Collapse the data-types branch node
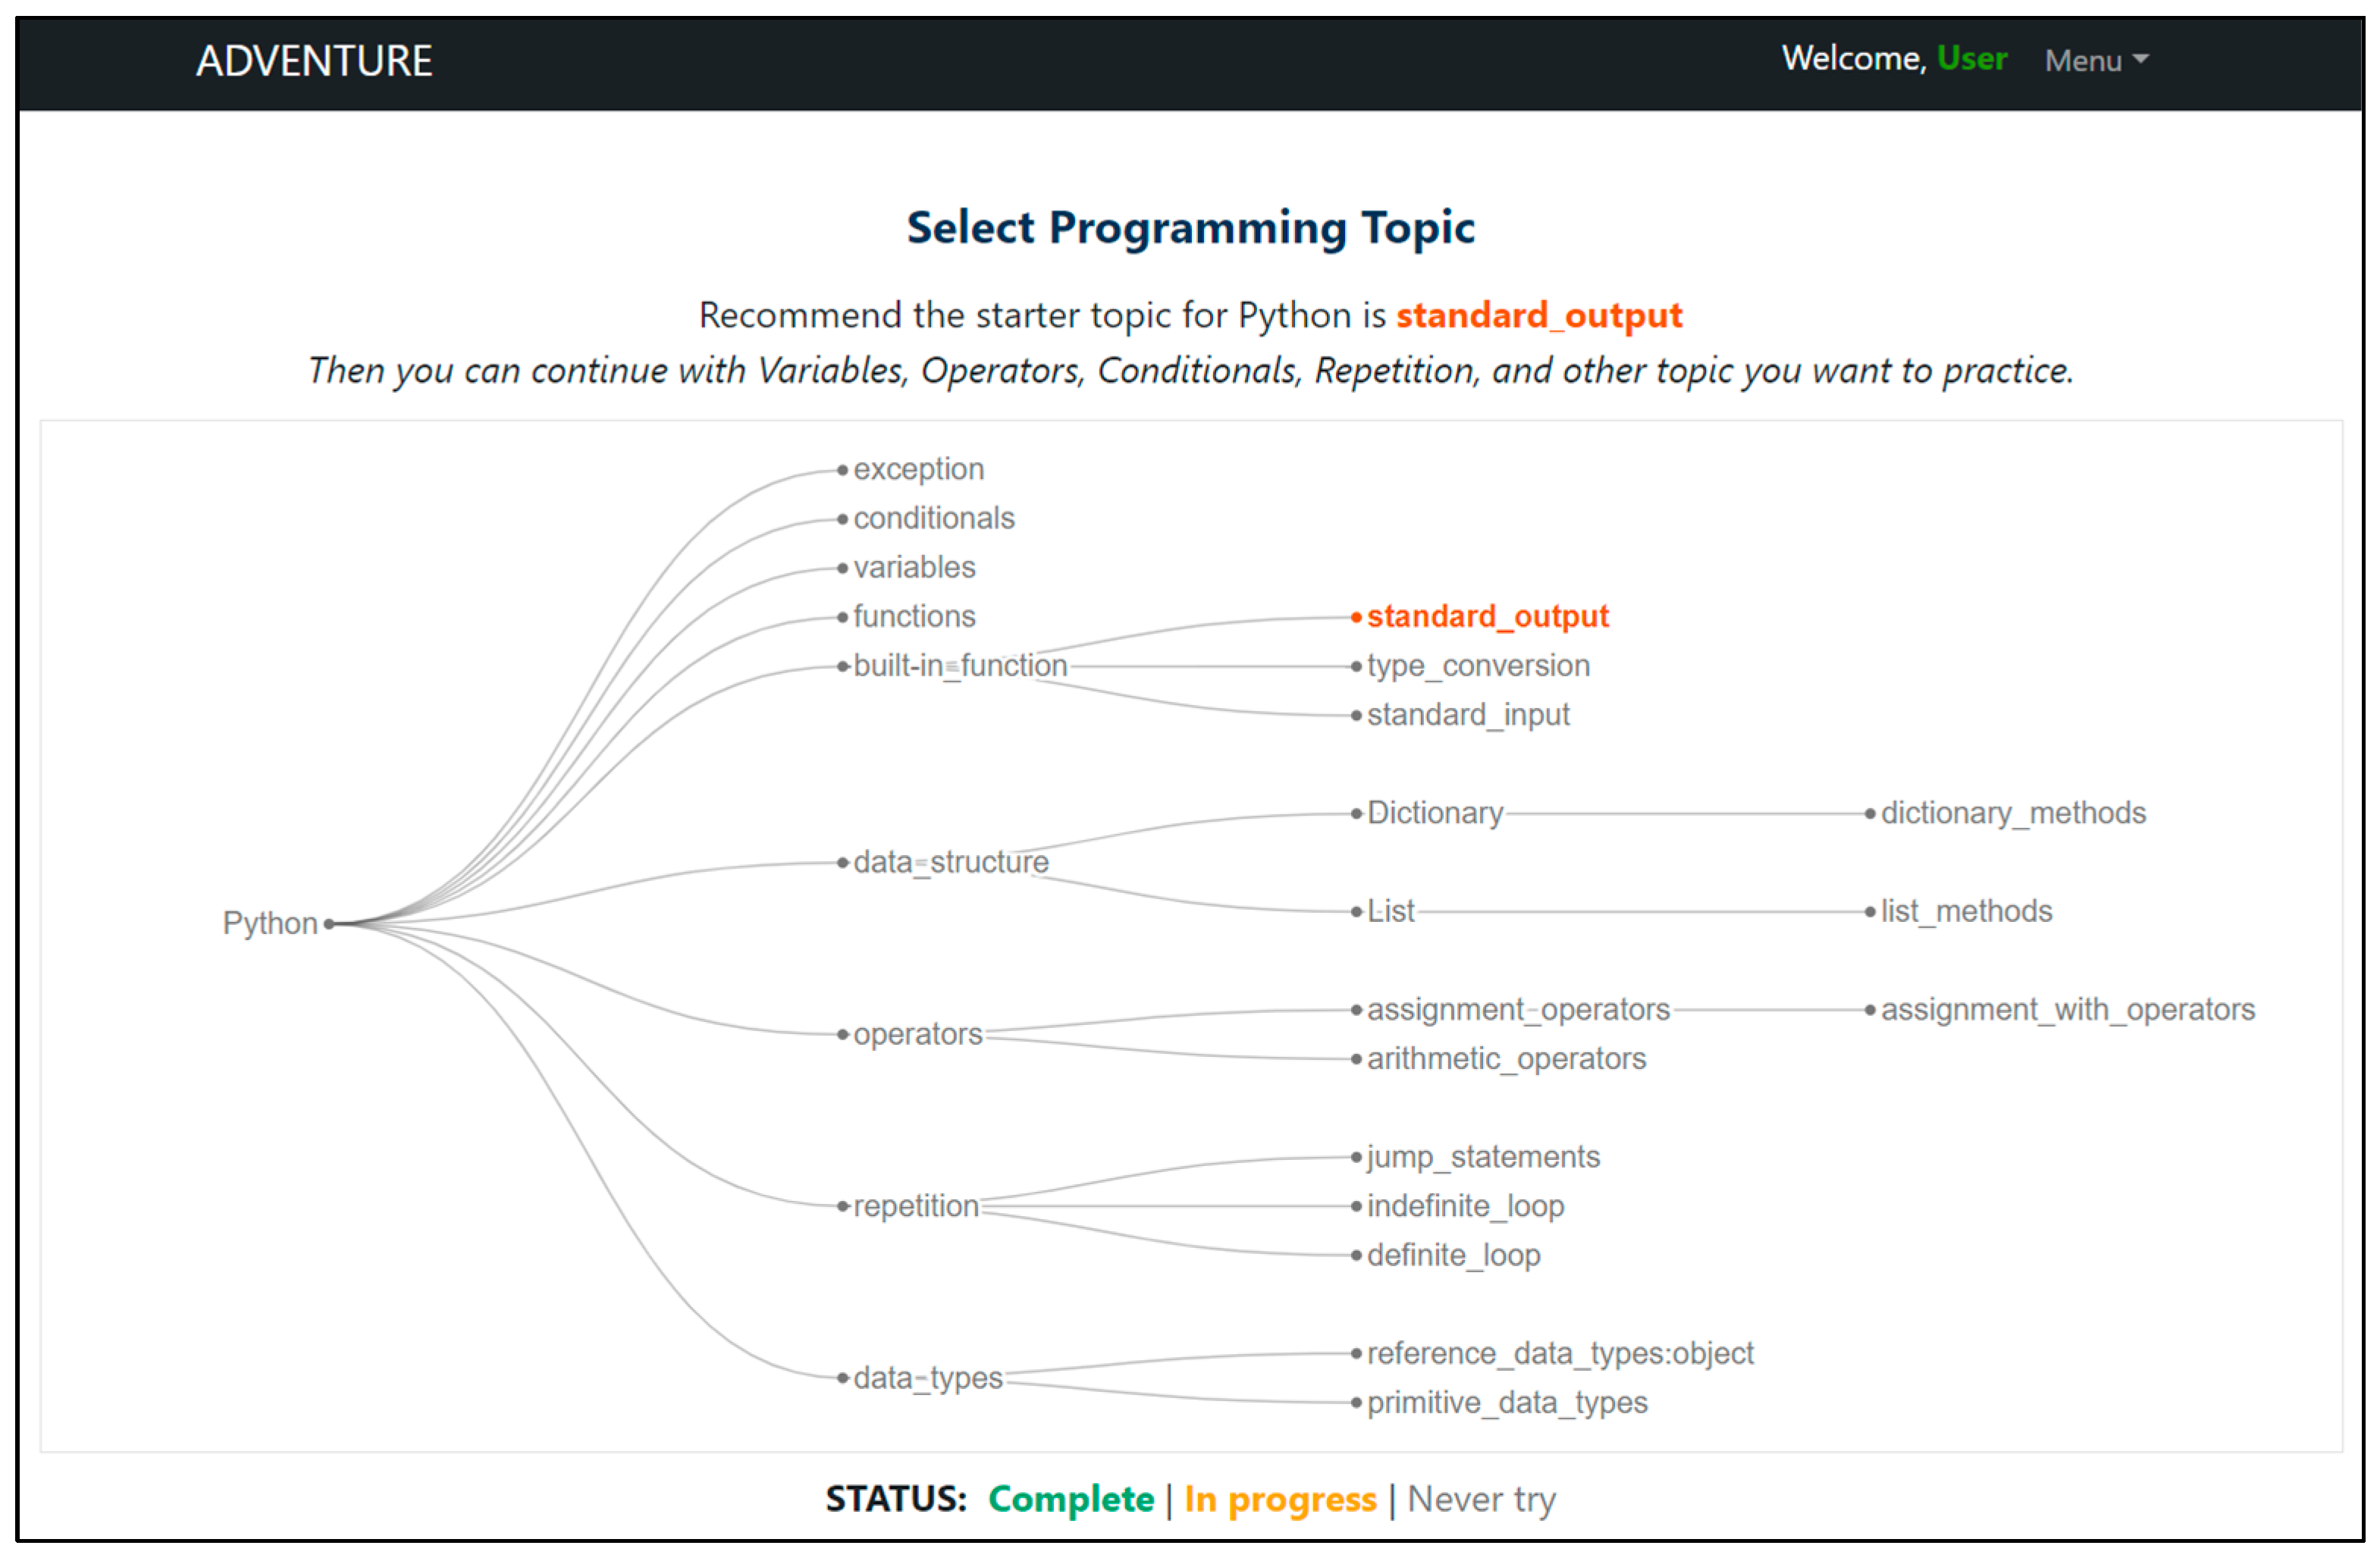Viewport: 2380px width, 1558px height. 927,1378
